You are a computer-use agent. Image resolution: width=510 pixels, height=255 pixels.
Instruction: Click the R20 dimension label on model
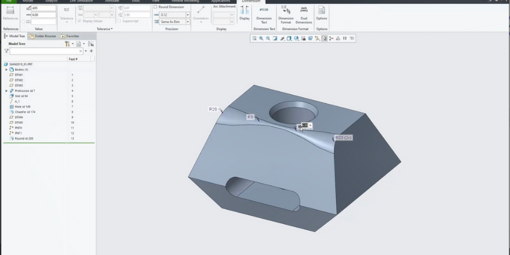[213, 109]
